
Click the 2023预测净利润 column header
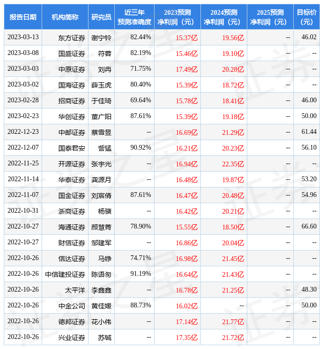tap(177, 17)
